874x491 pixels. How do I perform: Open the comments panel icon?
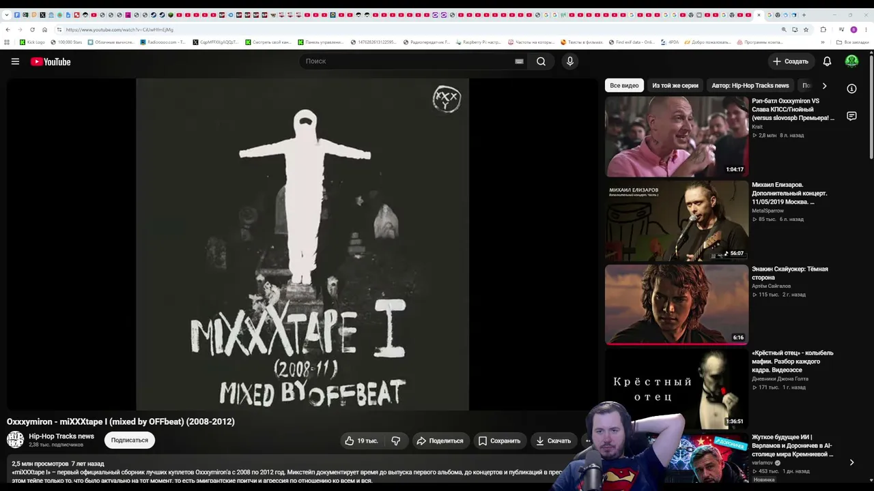coord(851,116)
